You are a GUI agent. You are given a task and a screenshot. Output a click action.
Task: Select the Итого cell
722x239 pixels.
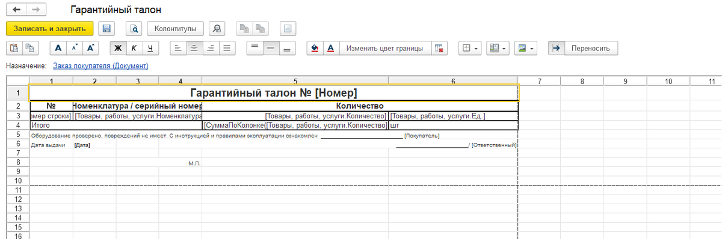[x=116, y=126]
